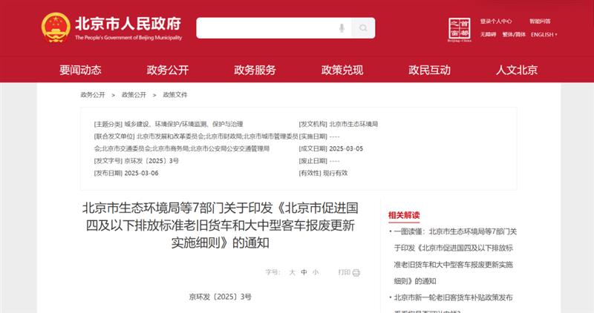The image size is (594, 313).
Task: Click the 主题分类 value 城乡建设、环境保护
Action: 183,124
